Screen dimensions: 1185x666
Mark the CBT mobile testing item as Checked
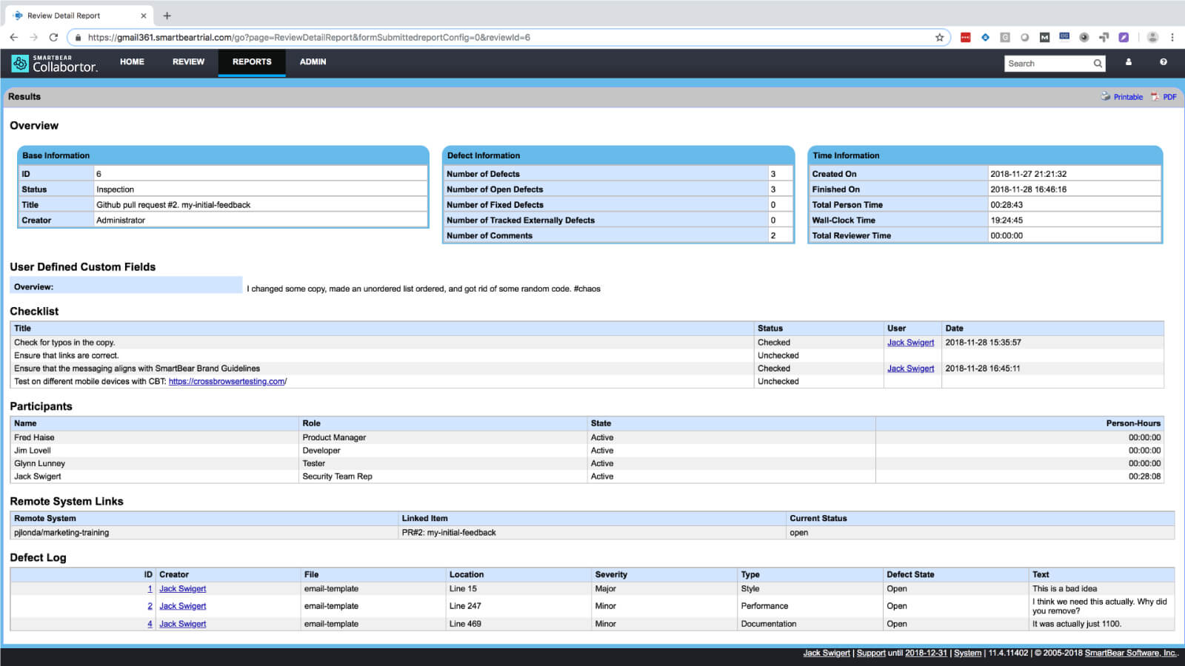point(778,381)
